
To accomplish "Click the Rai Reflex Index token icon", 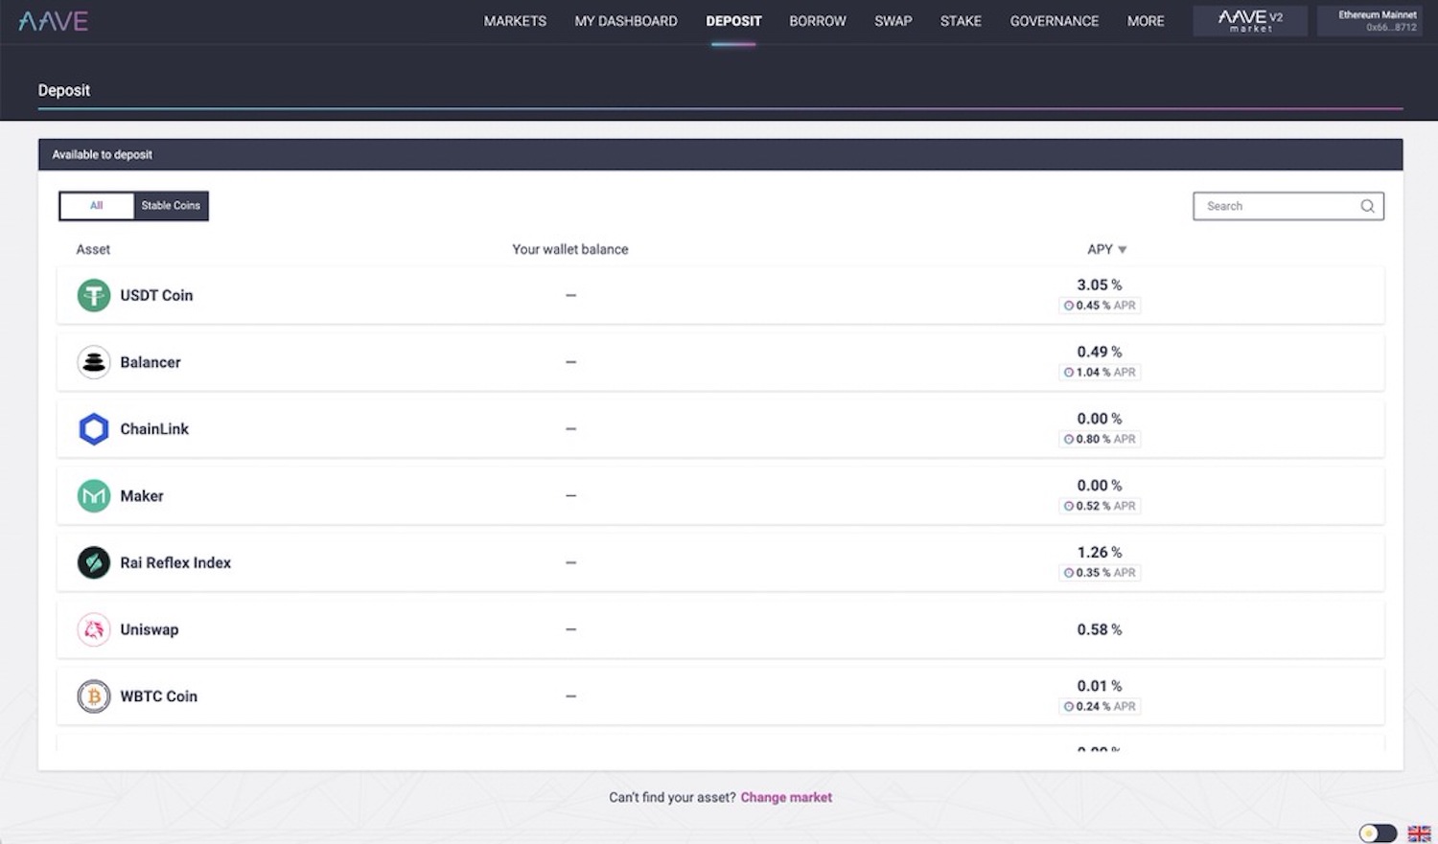I will [x=94, y=562].
